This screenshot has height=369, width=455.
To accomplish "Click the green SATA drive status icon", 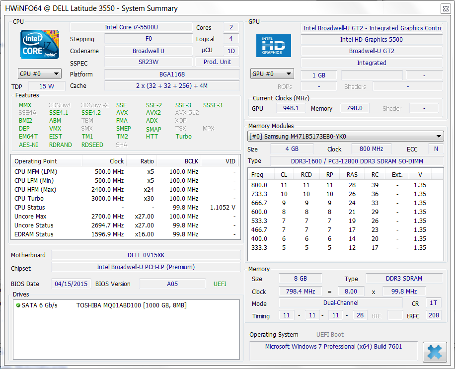I will tap(18, 305).
